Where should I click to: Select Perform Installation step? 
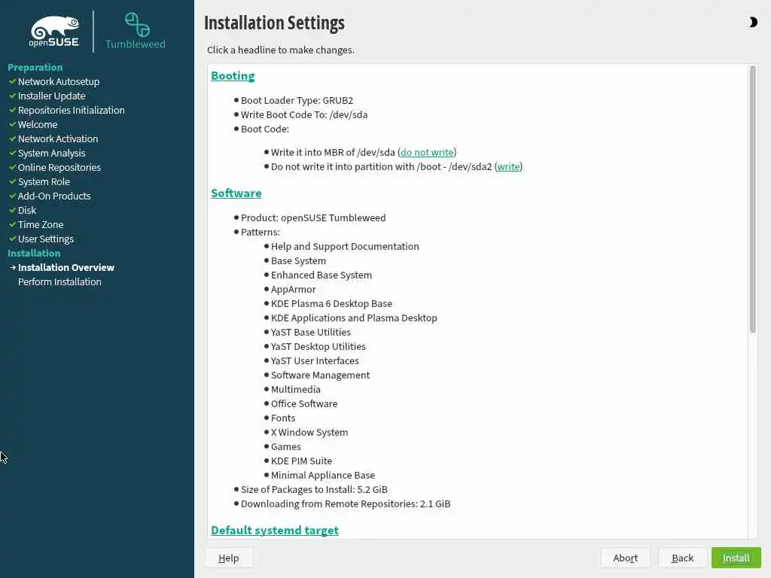[x=59, y=281]
